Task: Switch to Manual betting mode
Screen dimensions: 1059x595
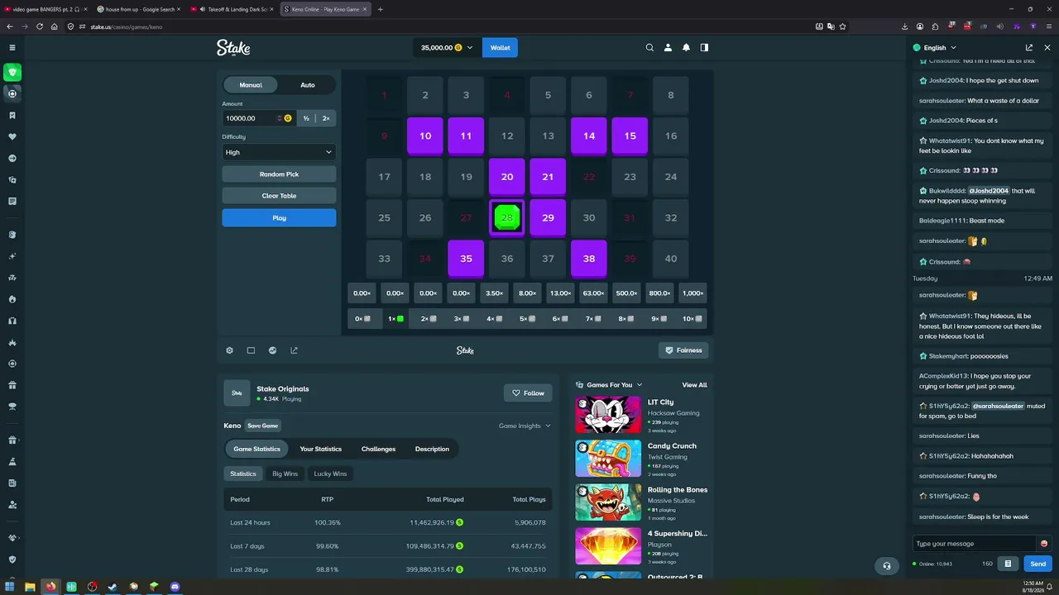Action: (x=251, y=85)
